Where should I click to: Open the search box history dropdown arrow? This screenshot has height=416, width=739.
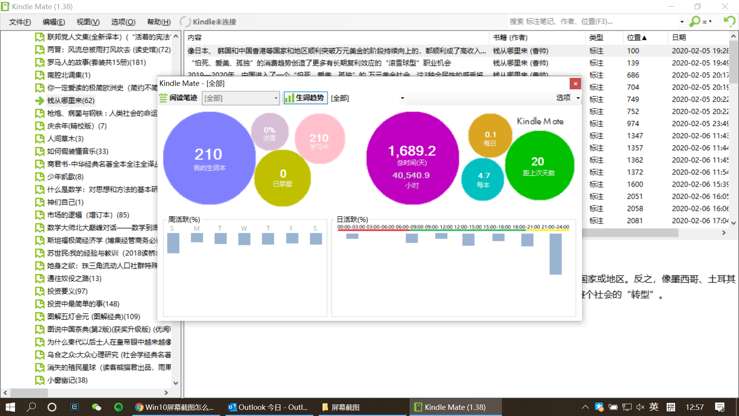coord(682,22)
